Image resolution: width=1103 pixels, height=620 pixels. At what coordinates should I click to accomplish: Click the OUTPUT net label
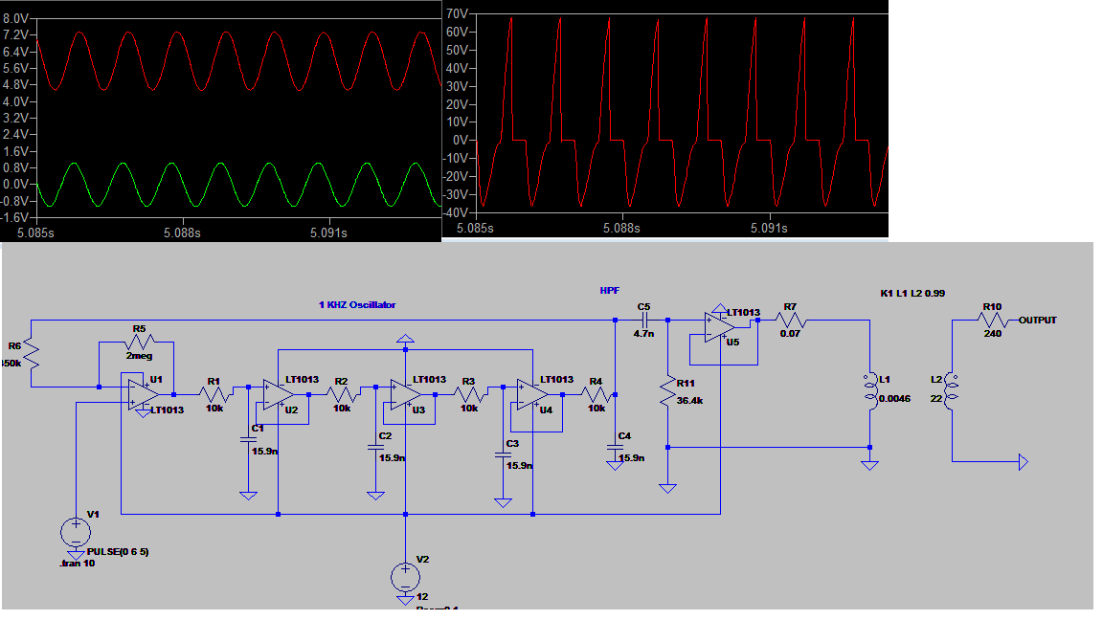(x=1038, y=321)
